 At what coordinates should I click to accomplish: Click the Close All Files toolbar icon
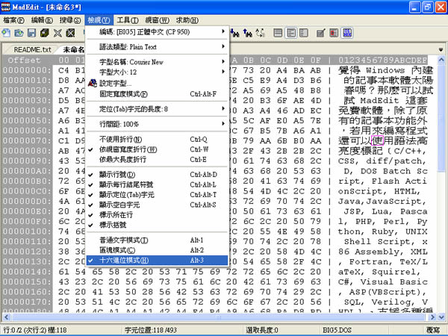point(71,33)
